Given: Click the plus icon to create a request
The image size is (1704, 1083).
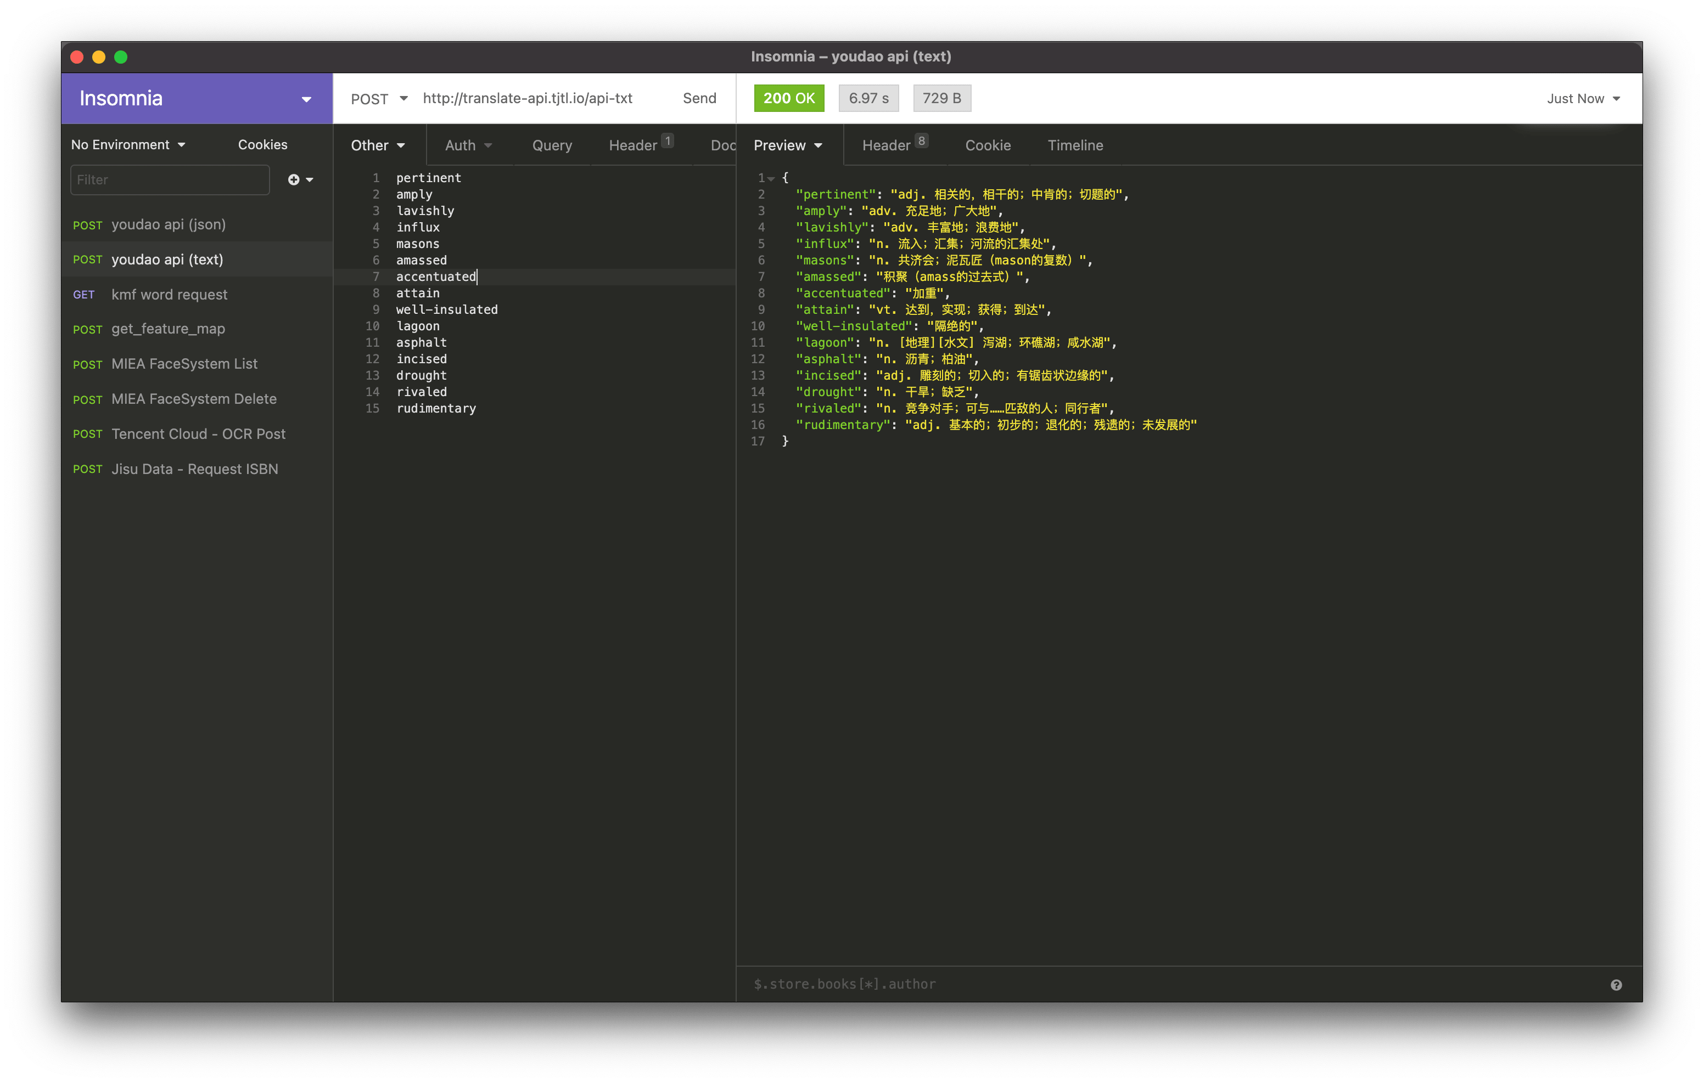Looking at the screenshot, I should coord(294,179).
